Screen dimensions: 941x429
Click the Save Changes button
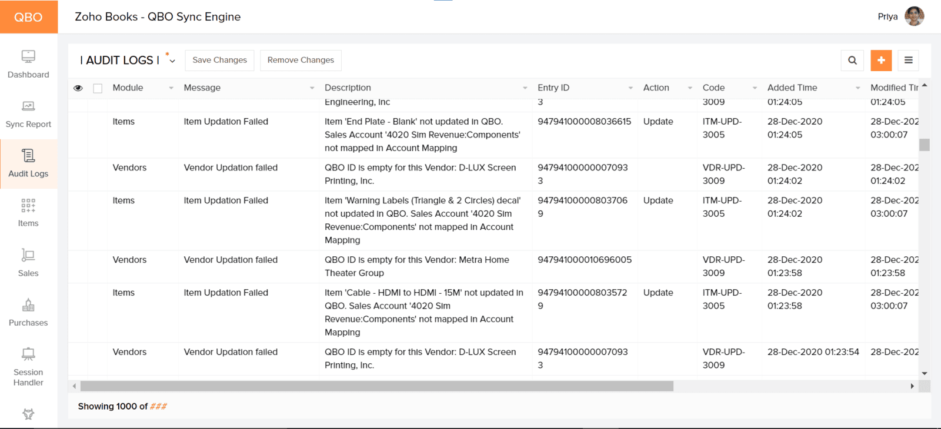click(219, 60)
